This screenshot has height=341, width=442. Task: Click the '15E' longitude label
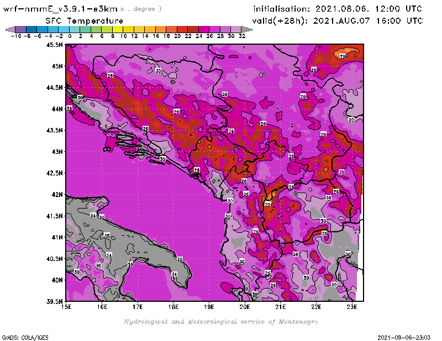pyautogui.click(x=66, y=307)
